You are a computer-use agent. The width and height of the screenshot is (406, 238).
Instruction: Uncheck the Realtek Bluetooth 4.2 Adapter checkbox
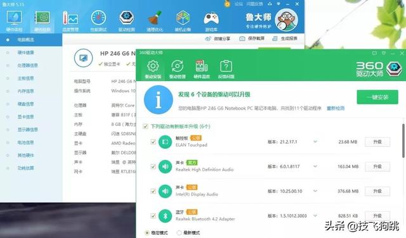coord(153,216)
